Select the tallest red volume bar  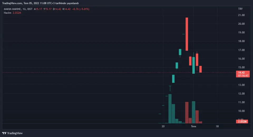coord(187,112)
